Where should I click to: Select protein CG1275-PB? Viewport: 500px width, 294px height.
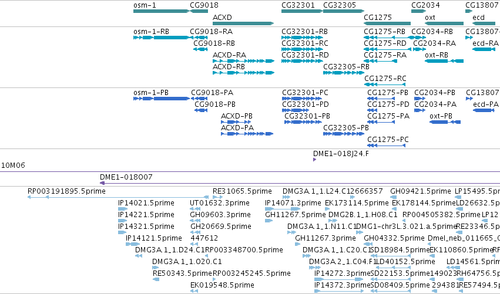(381, 99)
